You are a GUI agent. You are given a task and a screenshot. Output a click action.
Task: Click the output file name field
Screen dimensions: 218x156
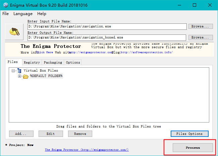click(107, 37)
